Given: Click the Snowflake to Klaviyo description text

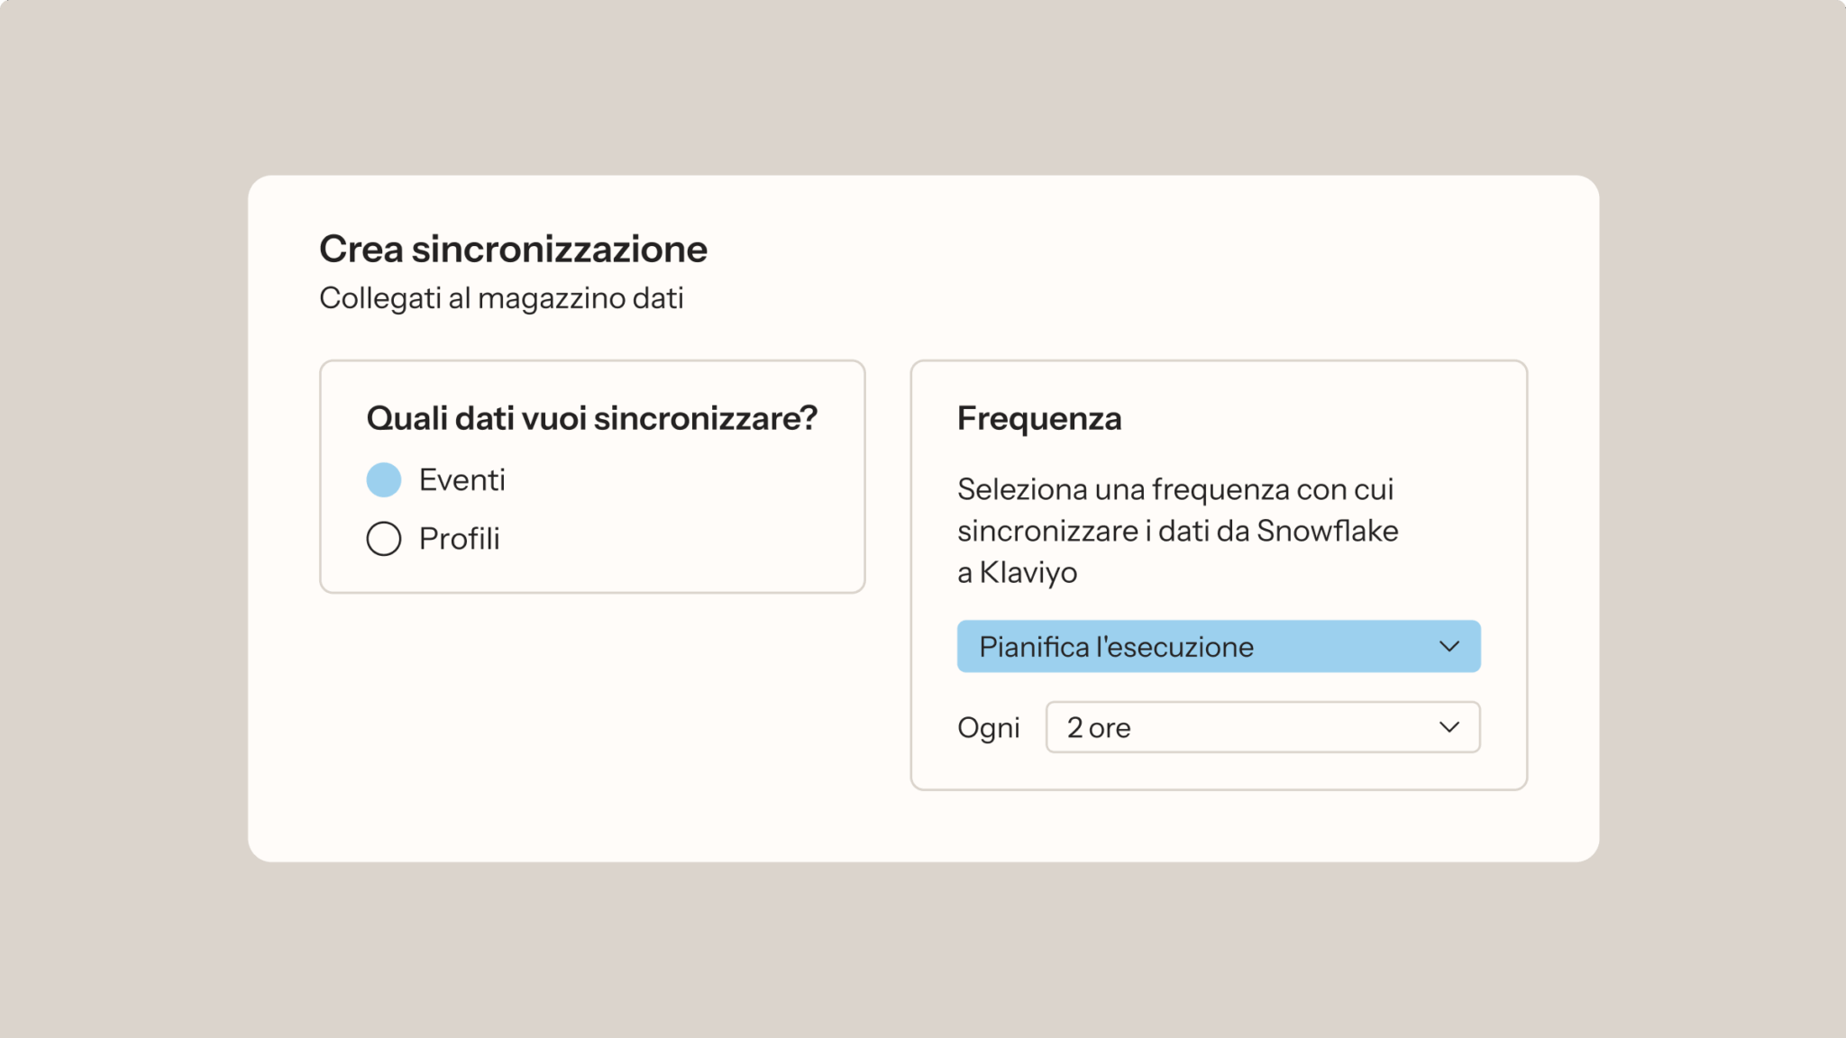Looking at the screenshot, I should 1177,531.
